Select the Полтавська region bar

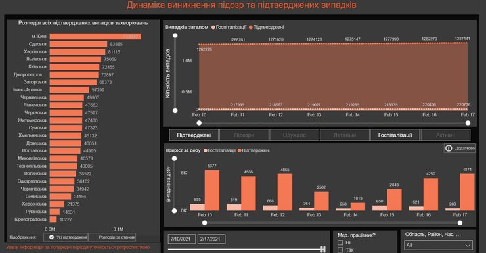tap(65, 150)
